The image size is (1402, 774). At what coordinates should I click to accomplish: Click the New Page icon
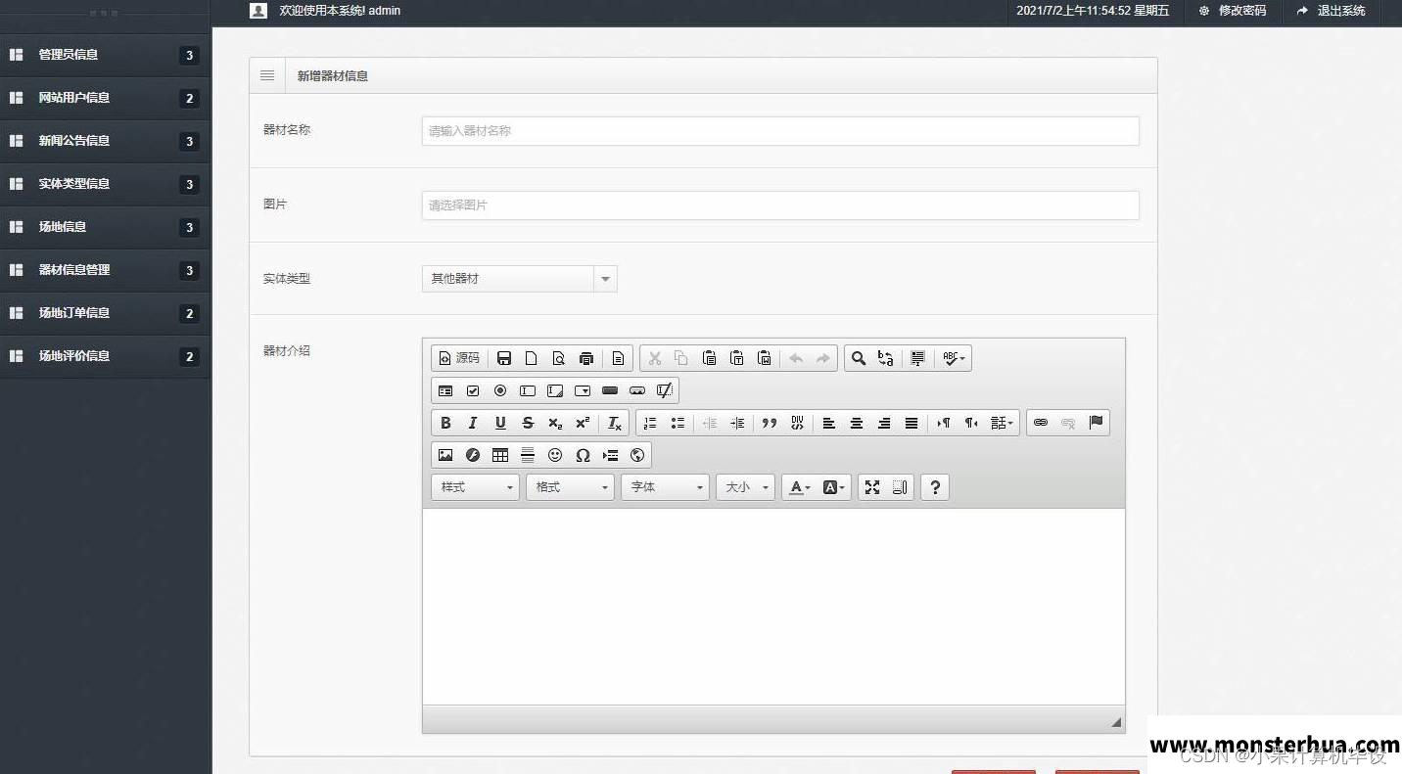coord(532,358)
